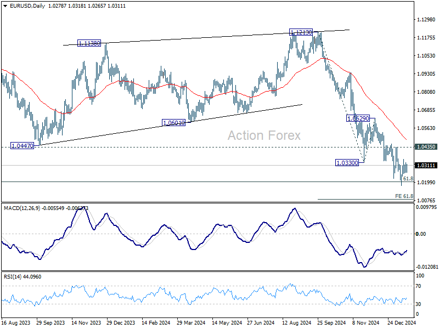Viewport: 439px width, 329px height.
Task: Click the MACD scale value 0.009795
Action: click(x=426, y=207)
